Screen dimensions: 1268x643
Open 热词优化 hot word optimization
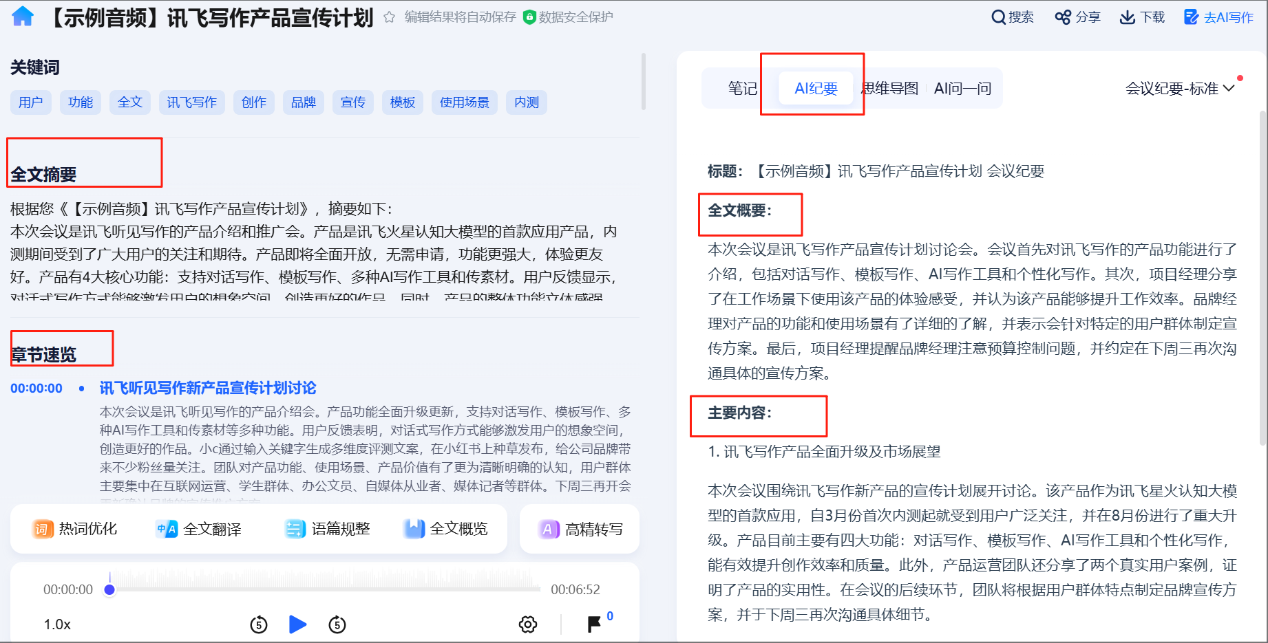tap(75, 529)
